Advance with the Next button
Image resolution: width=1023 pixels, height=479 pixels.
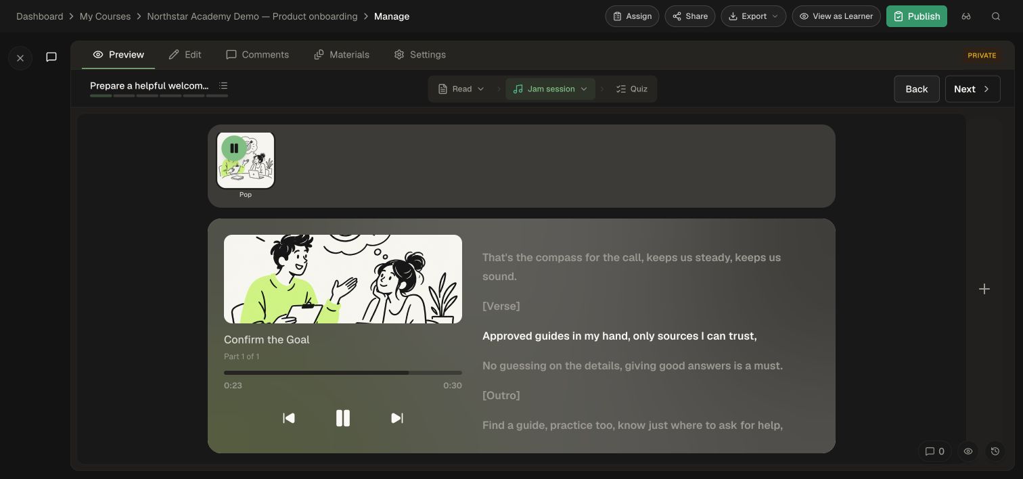click(972, 89)
